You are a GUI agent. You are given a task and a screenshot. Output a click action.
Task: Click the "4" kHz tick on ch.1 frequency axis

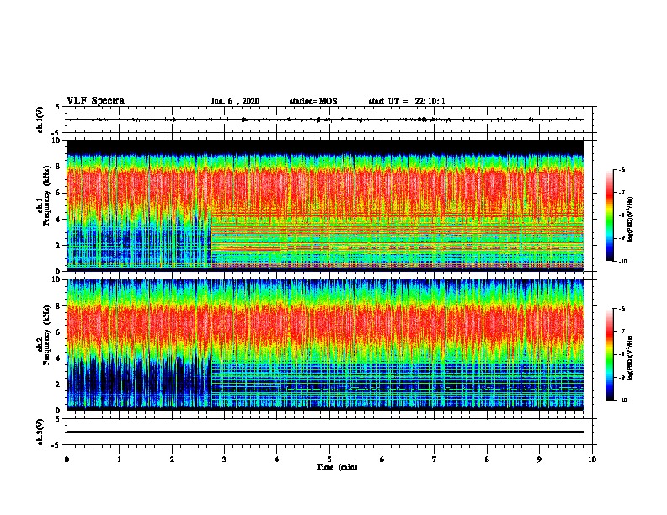[59, 220]
